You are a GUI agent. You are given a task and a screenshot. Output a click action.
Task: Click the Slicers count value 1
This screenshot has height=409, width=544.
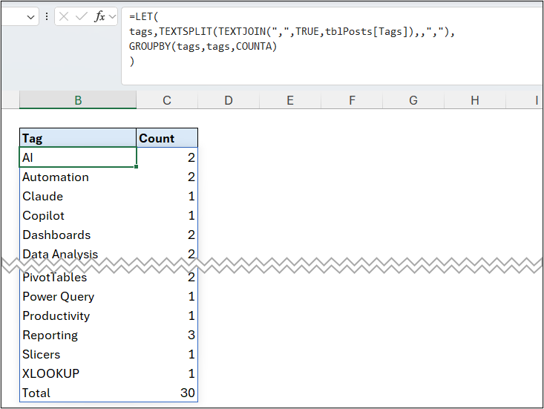pyautogui.click(x=191, y=355)
